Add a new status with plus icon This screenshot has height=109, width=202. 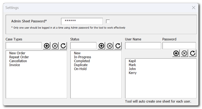[x=101, y=46]
